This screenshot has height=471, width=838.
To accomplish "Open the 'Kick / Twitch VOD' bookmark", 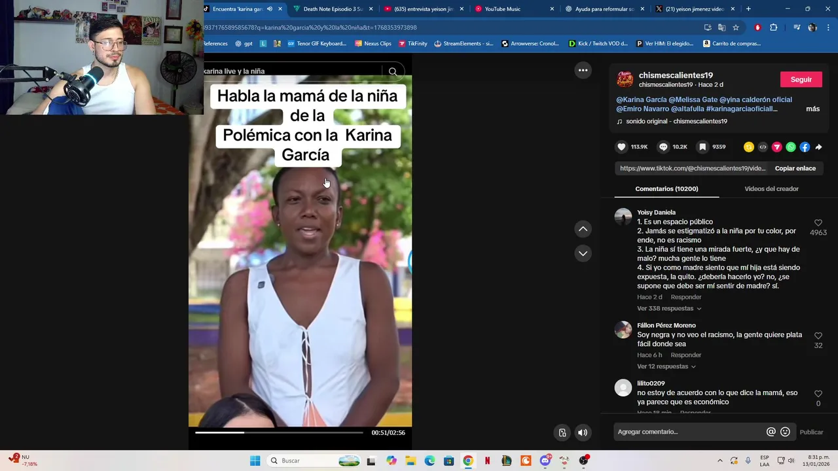I will pyautogui.click(x=598, y=44).
